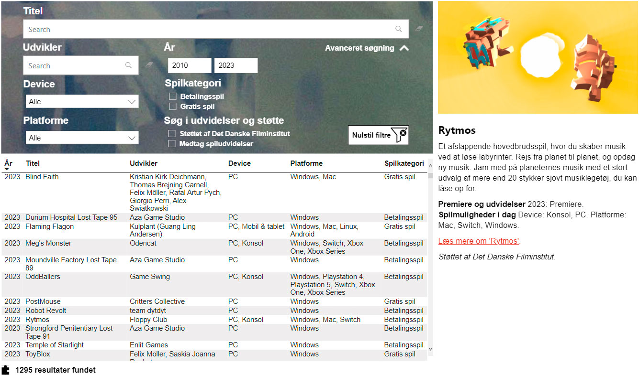The height and width of the screenshot is (376, 639).
Task: Check Støttet af Det Danske Filminstitut
Action: click(171, 134)
